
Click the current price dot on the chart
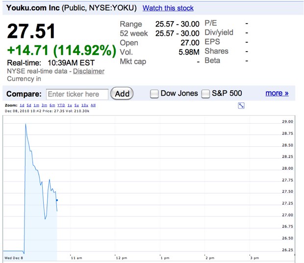pyautogui.click(x=57, y=200)
